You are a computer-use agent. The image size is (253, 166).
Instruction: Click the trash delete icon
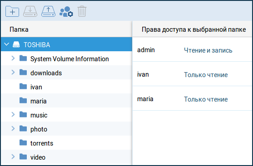[82, 11]
